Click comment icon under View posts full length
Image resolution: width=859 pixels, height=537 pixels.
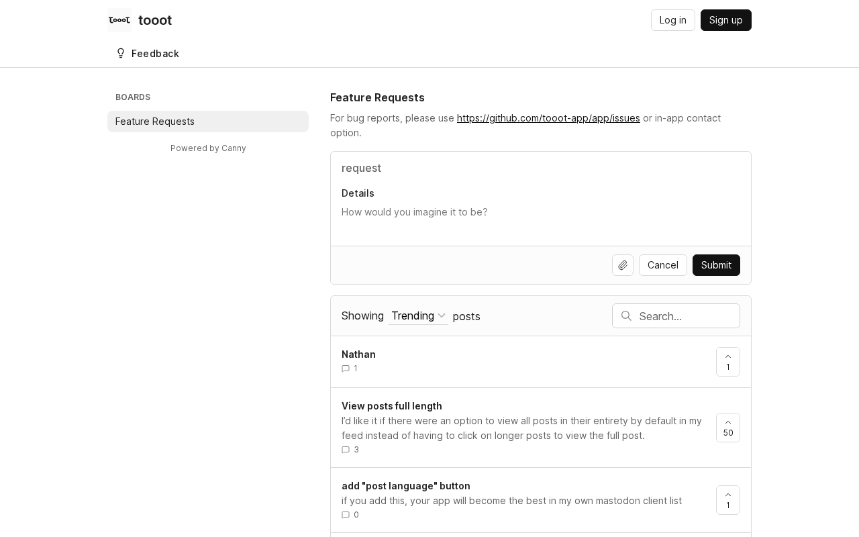[346, 450]
